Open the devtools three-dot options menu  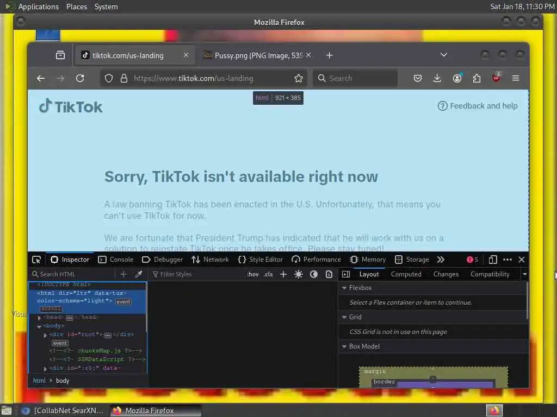(x=508, y=260)
